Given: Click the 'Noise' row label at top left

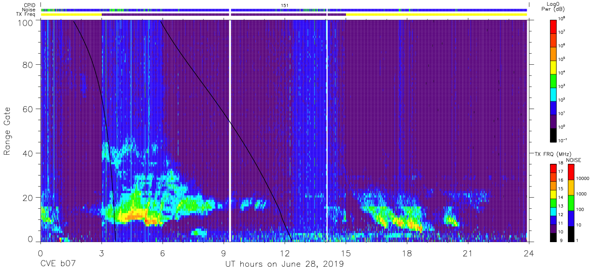Looking at the screenshot, I should (x=28, y=10).
